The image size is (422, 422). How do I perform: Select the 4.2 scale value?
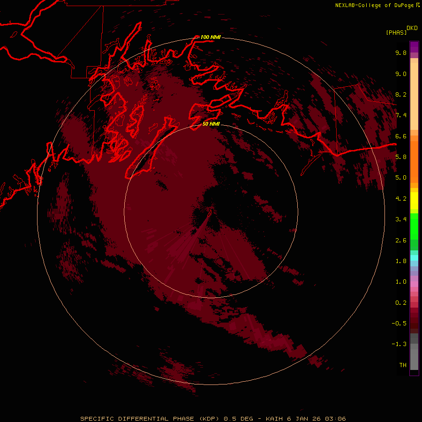pos(401,199)
